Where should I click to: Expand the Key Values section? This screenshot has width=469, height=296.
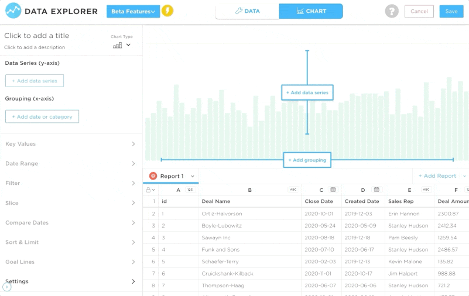(x=71, y=144)
